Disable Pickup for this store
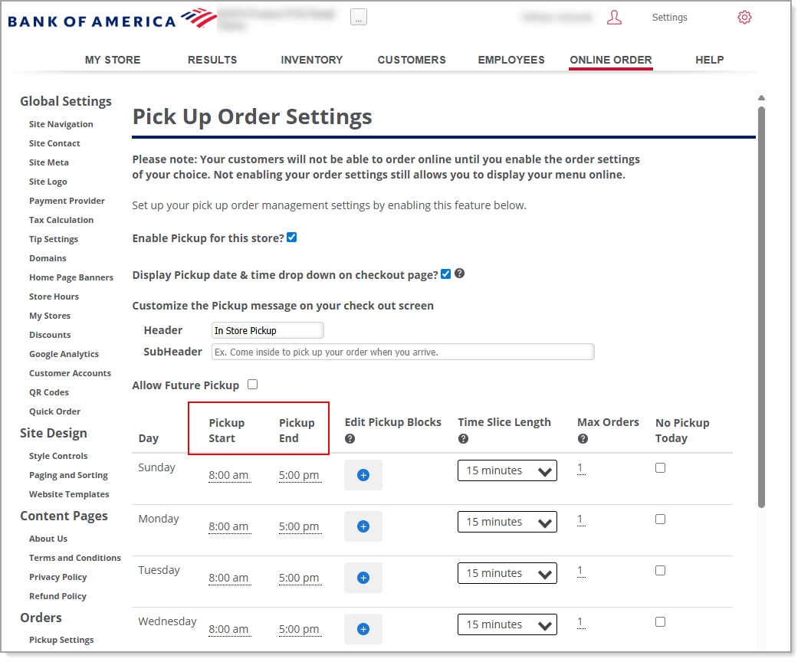Viewport: 801px width, 662px height. (x=291, y=237)
